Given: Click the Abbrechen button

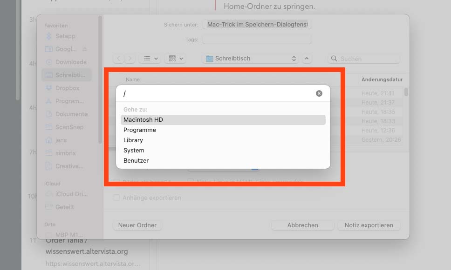Looking at the screenshot, I should 302,225.
